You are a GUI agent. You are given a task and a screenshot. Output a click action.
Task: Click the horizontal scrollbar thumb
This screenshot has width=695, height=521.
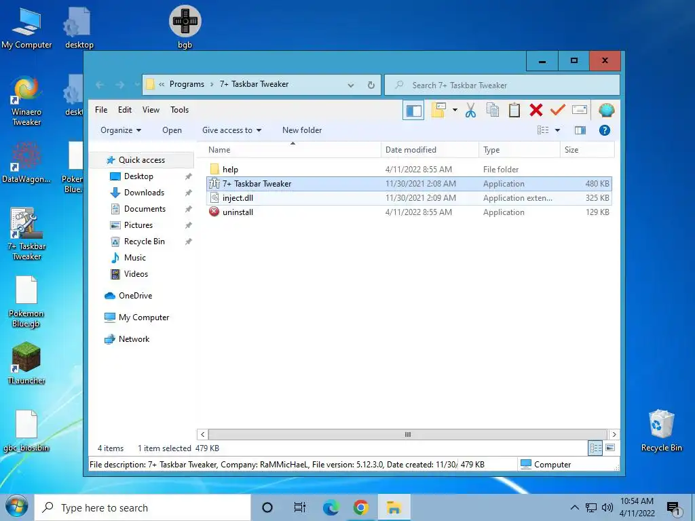coord(407,435)
